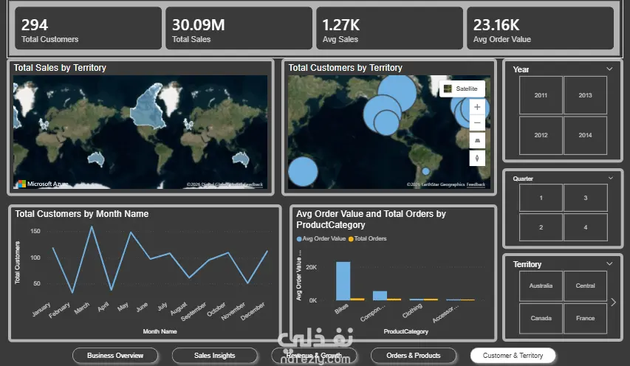This screenshot has height=366, width=630.
Task: Click the Total Customers 294 card
Action: (88, 28)
